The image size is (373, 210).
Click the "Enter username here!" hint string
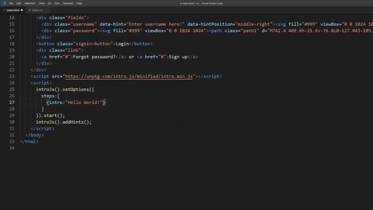(156, 24)
